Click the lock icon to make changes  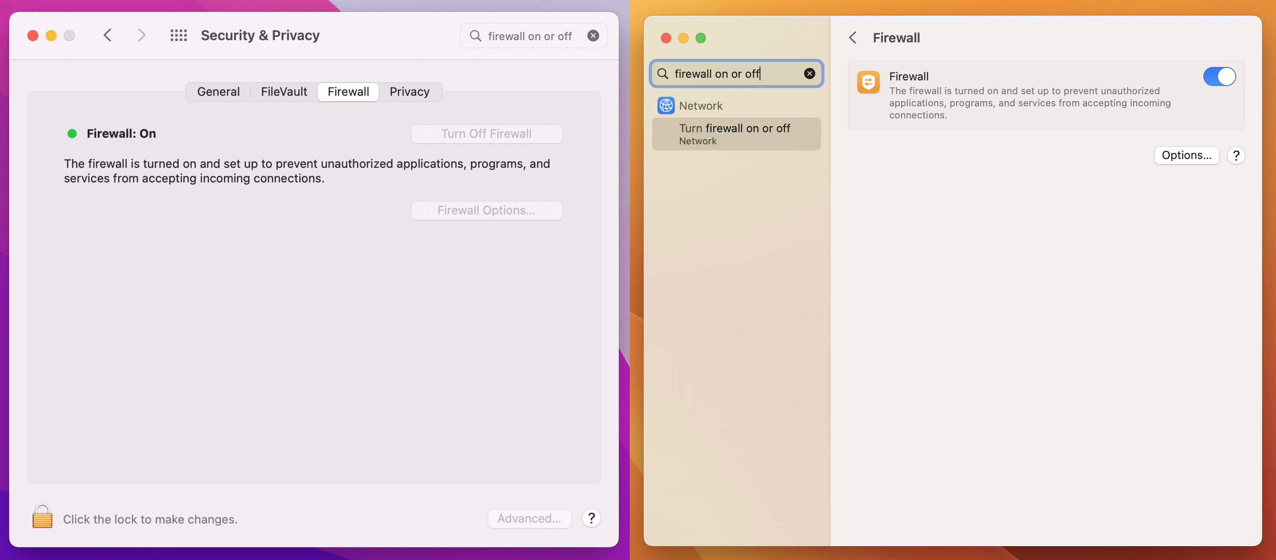point(42,516)
